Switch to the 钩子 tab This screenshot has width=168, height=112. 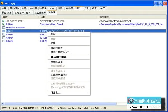coord(25,8)
